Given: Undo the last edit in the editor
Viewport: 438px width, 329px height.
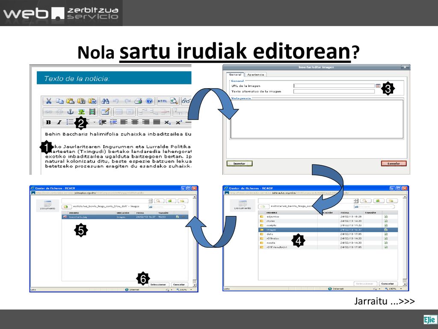Looking at the screenshot, I should [116, 101].
